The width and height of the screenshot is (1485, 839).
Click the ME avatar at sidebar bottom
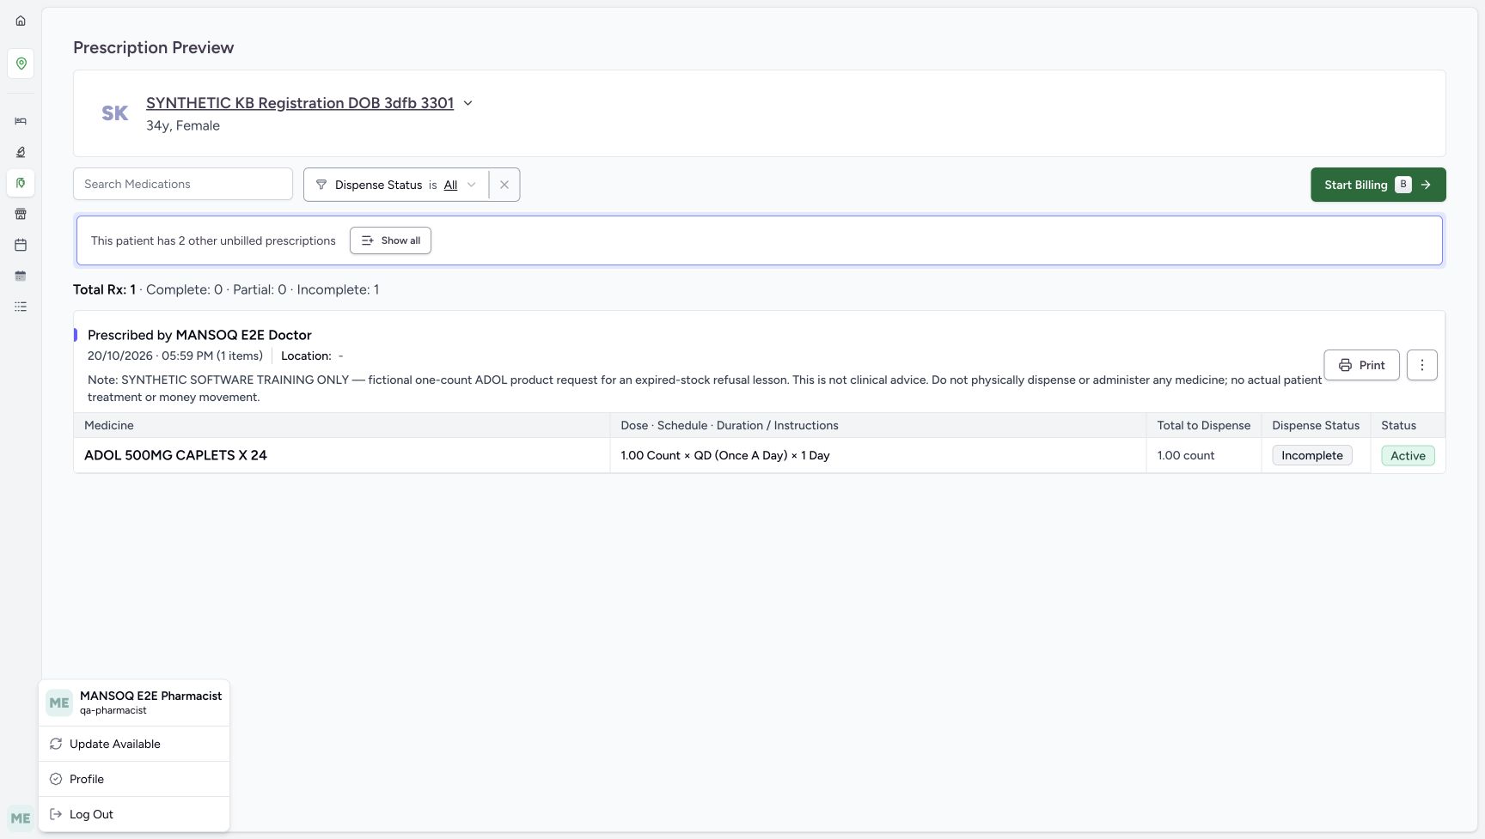tap(21, 818)
